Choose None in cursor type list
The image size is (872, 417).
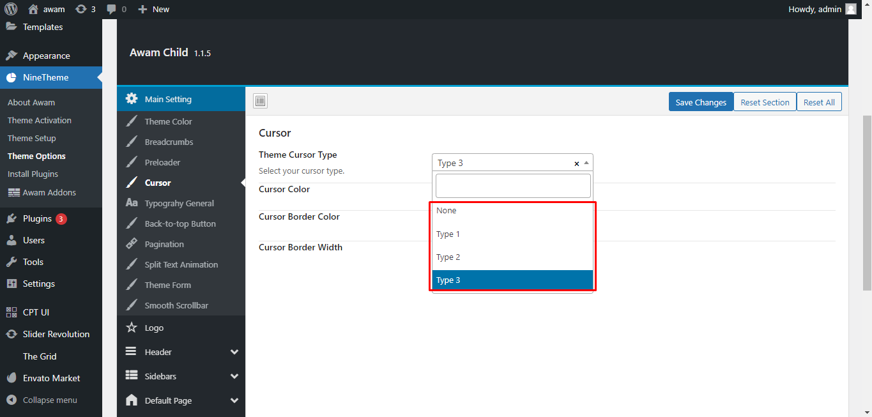click(x=512, y=211)
